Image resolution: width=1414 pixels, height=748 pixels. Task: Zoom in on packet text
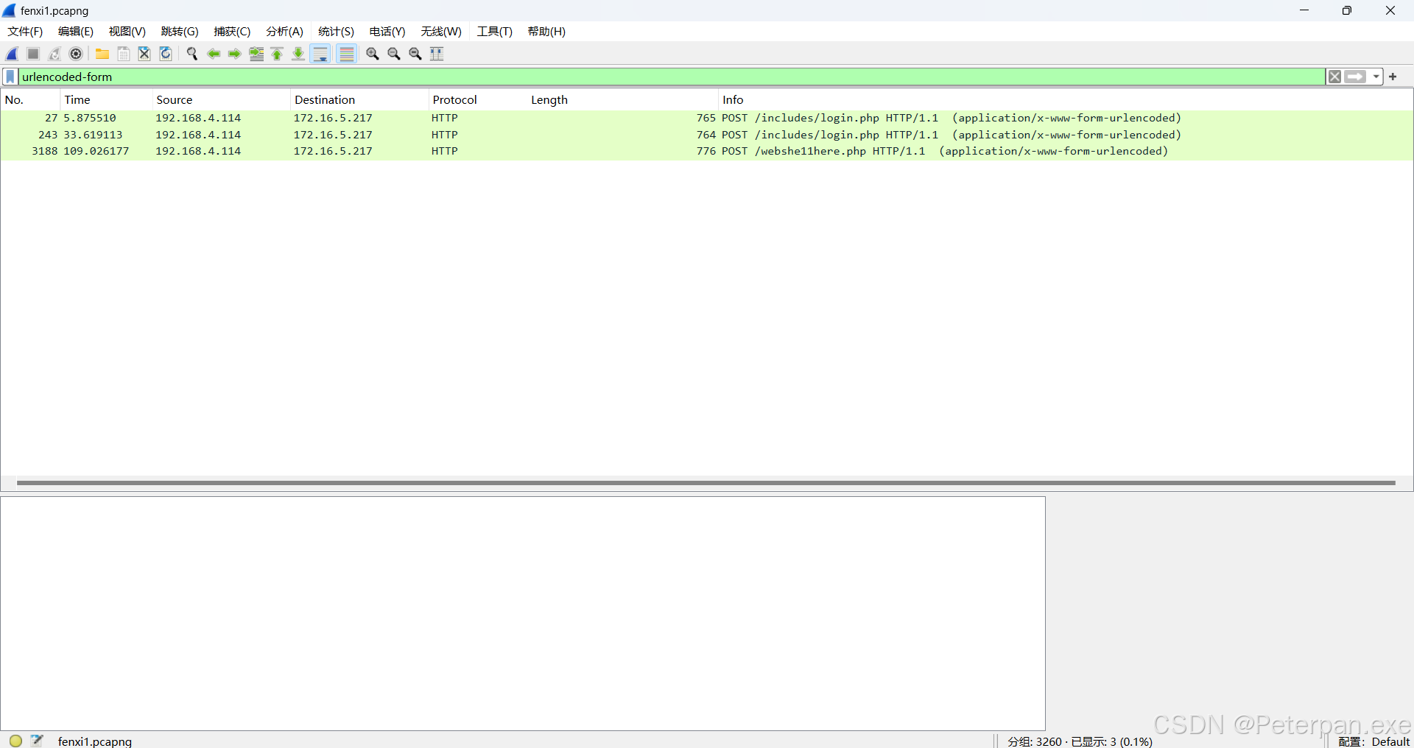(x=373, y=54)
